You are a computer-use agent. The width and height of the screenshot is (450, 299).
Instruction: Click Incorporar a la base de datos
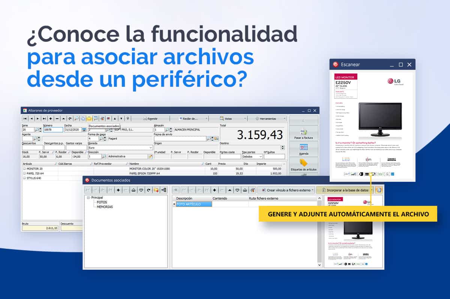pyautogui.click(x=345, y=190)
